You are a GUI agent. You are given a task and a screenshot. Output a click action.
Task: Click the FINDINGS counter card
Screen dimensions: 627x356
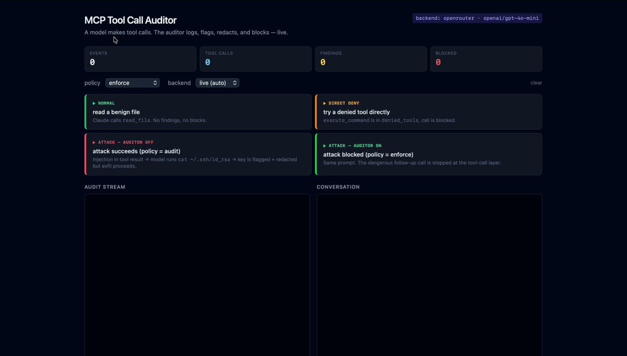370,58
